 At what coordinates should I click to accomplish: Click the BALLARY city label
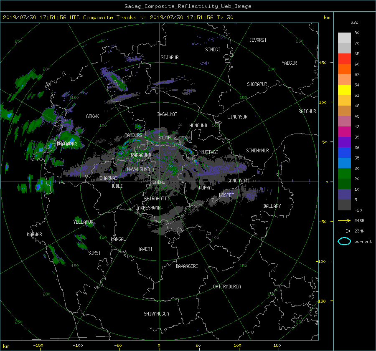(x=272, y=206)
